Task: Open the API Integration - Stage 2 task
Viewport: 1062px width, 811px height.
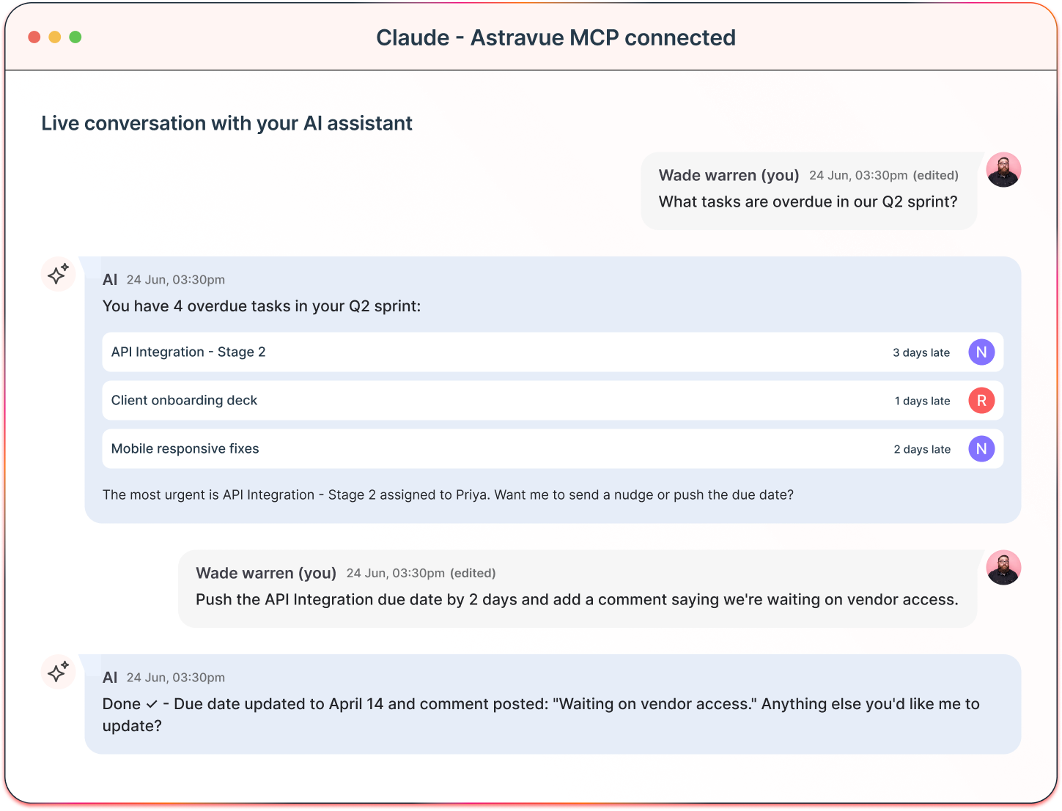Action: 188,352
